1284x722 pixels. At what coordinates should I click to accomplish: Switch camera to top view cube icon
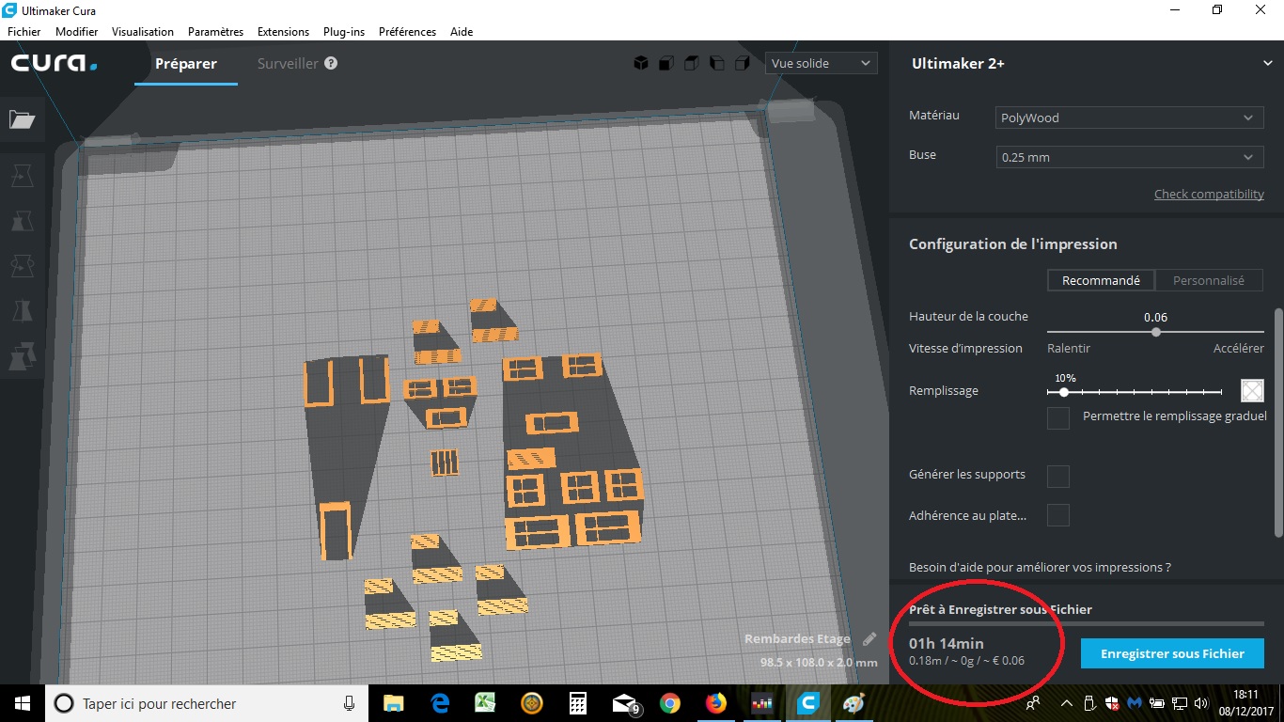pos(691,64)
